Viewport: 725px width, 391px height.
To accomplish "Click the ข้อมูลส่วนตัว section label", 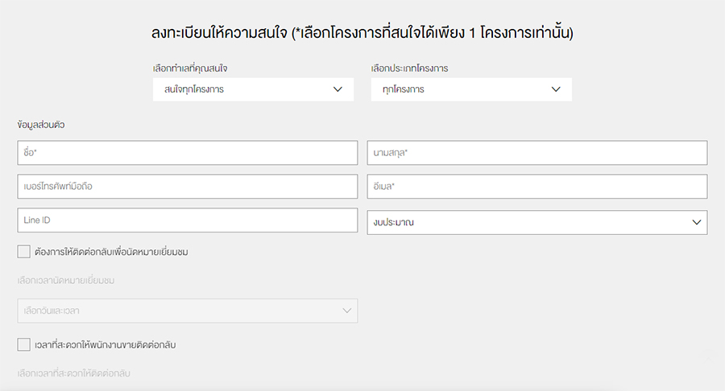I will [x=46, y=125].
